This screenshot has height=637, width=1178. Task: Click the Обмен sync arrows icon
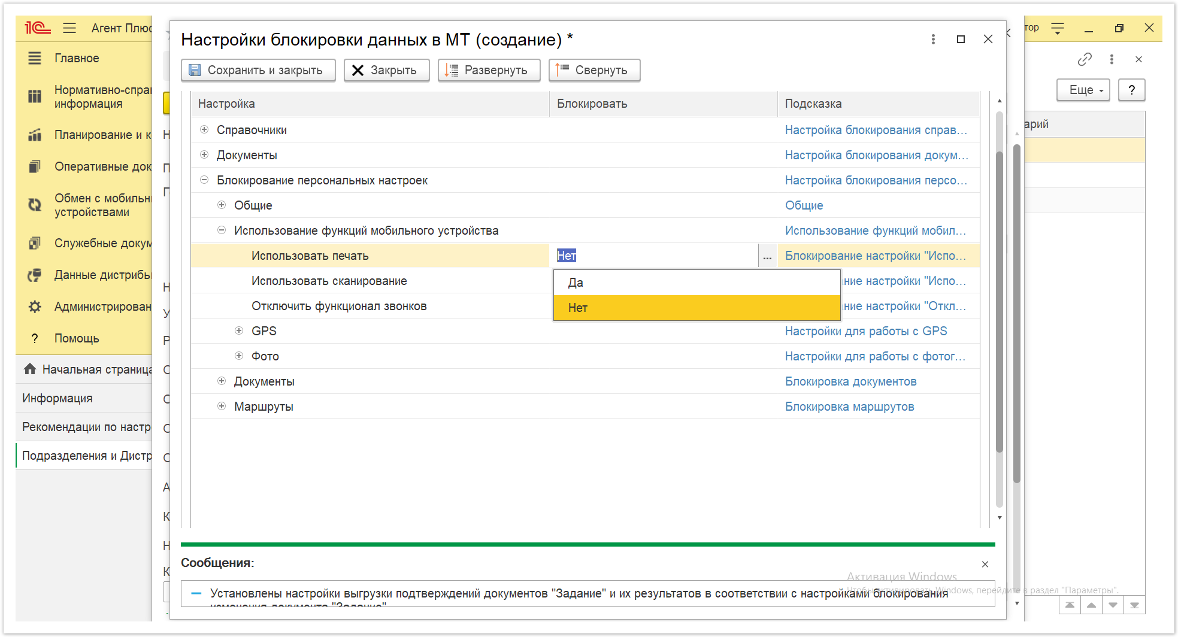pos(35,205)
